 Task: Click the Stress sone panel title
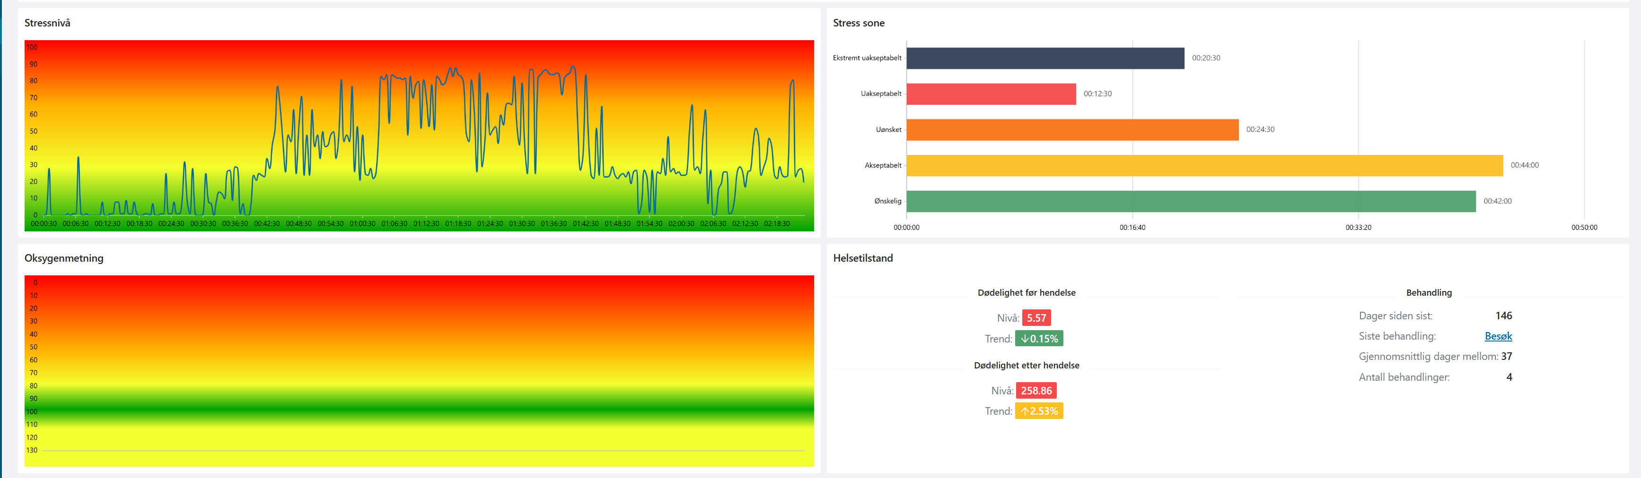[x=858, y=23]
